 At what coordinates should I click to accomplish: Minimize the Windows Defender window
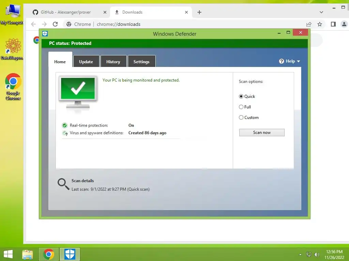coord(279,33)
